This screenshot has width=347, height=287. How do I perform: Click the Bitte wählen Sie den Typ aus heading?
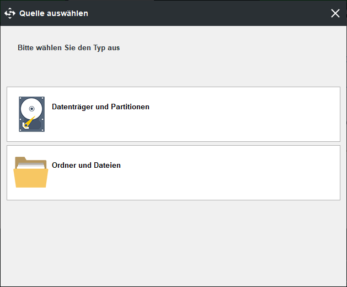coord(69,48)
